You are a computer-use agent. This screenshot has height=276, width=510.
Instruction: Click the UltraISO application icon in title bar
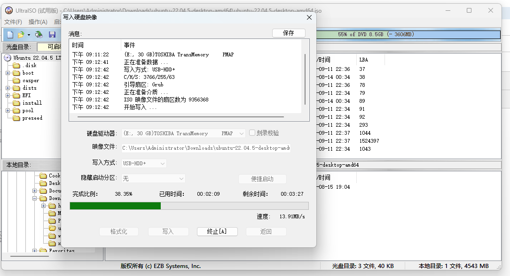(9, 10)
